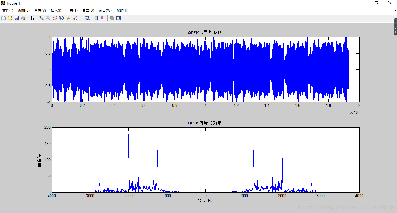
Task: Click the y-axis label "幅度谱"
Action: pyautogui.click(x=40, y=160)
